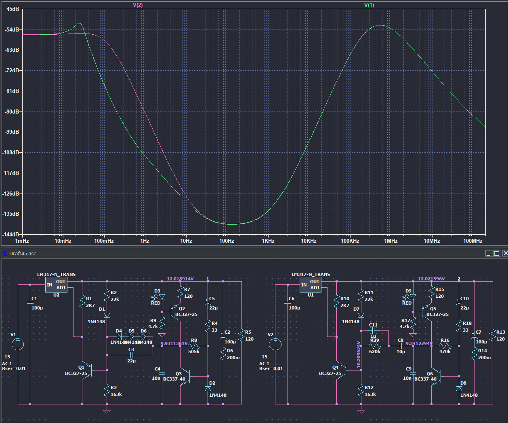508x423 pixels.
Task: Select the D2 diode symbol
Action: tap(208, 388)
